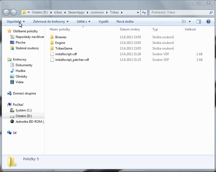Screen dimensions: 216x172
Task: Expand hidden path chevron in address bar
Action: click(29, 12)
